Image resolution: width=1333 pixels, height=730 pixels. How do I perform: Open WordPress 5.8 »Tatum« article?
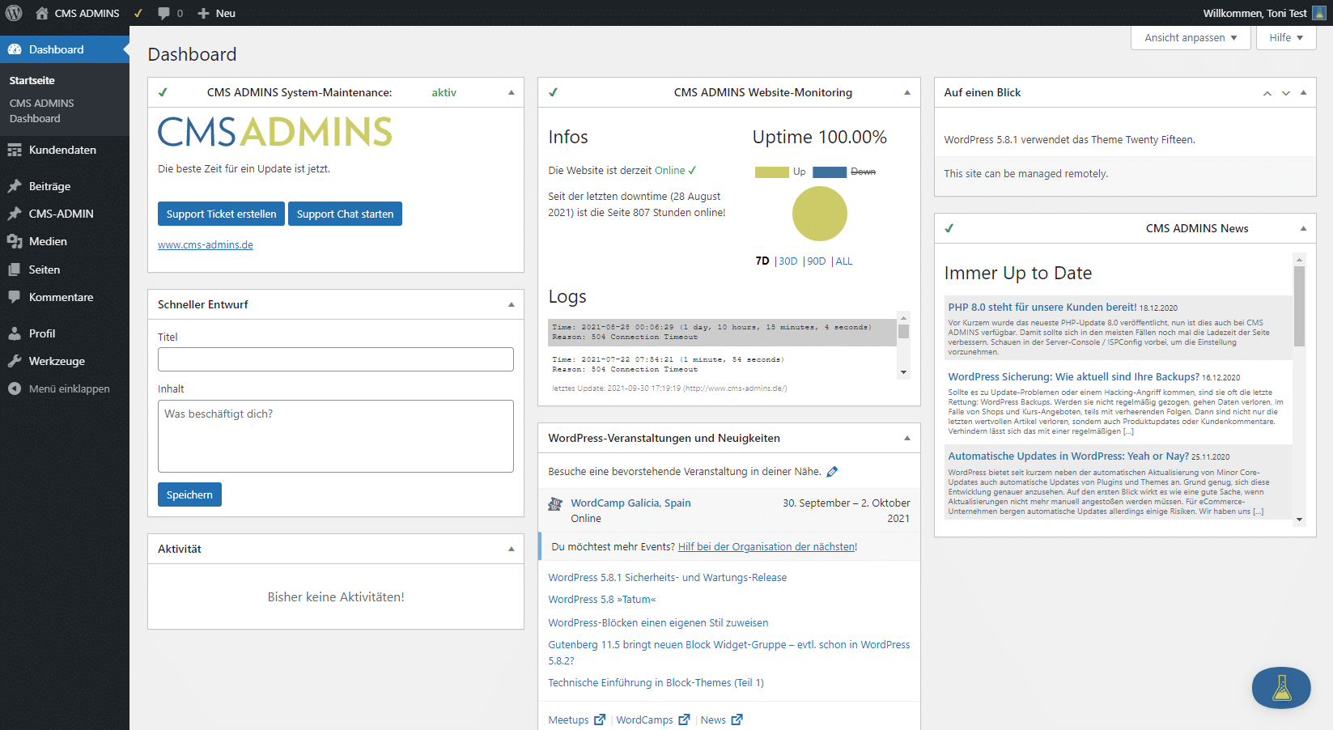pyautogui.click(x=602, y=599)
